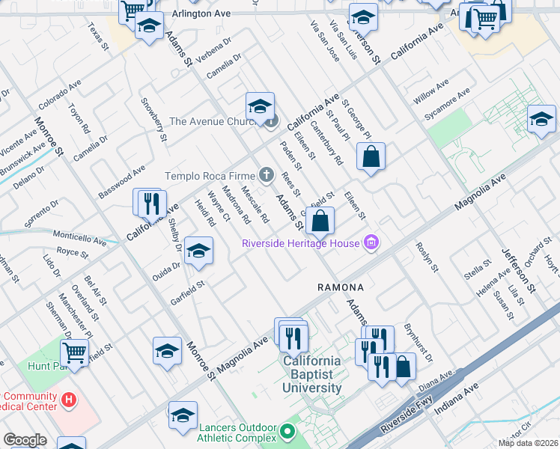
Task: Open the grocery cart marker at Hunt Park
Action: 74,353
